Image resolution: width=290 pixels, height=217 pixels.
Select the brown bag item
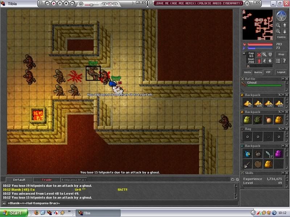click(x=268, y=120)
